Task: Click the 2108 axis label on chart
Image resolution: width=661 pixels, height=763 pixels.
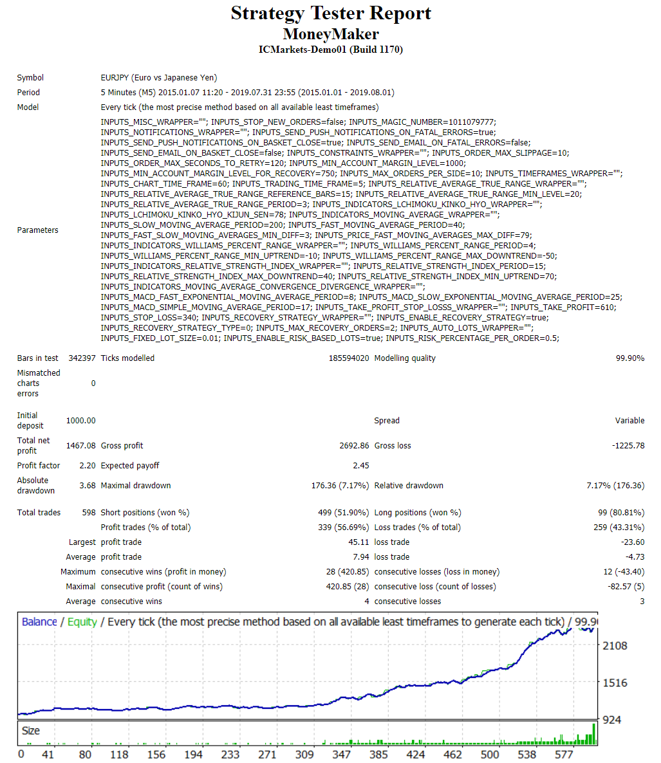Action: [615, 646]
